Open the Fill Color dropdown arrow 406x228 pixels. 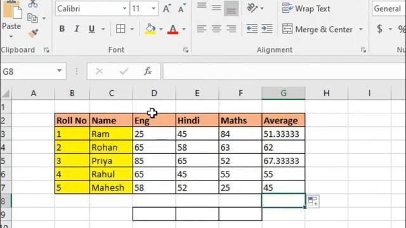[160, 29]
